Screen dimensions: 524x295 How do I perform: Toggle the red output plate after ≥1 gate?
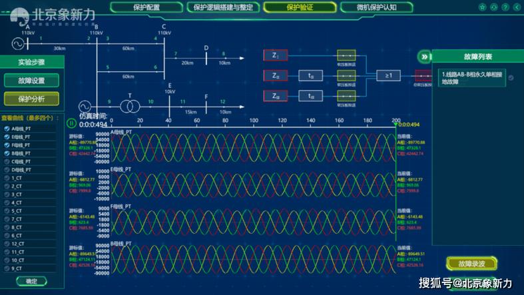coord(423,76)
